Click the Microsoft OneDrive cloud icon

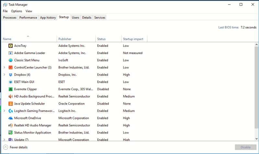click(10, 118)
